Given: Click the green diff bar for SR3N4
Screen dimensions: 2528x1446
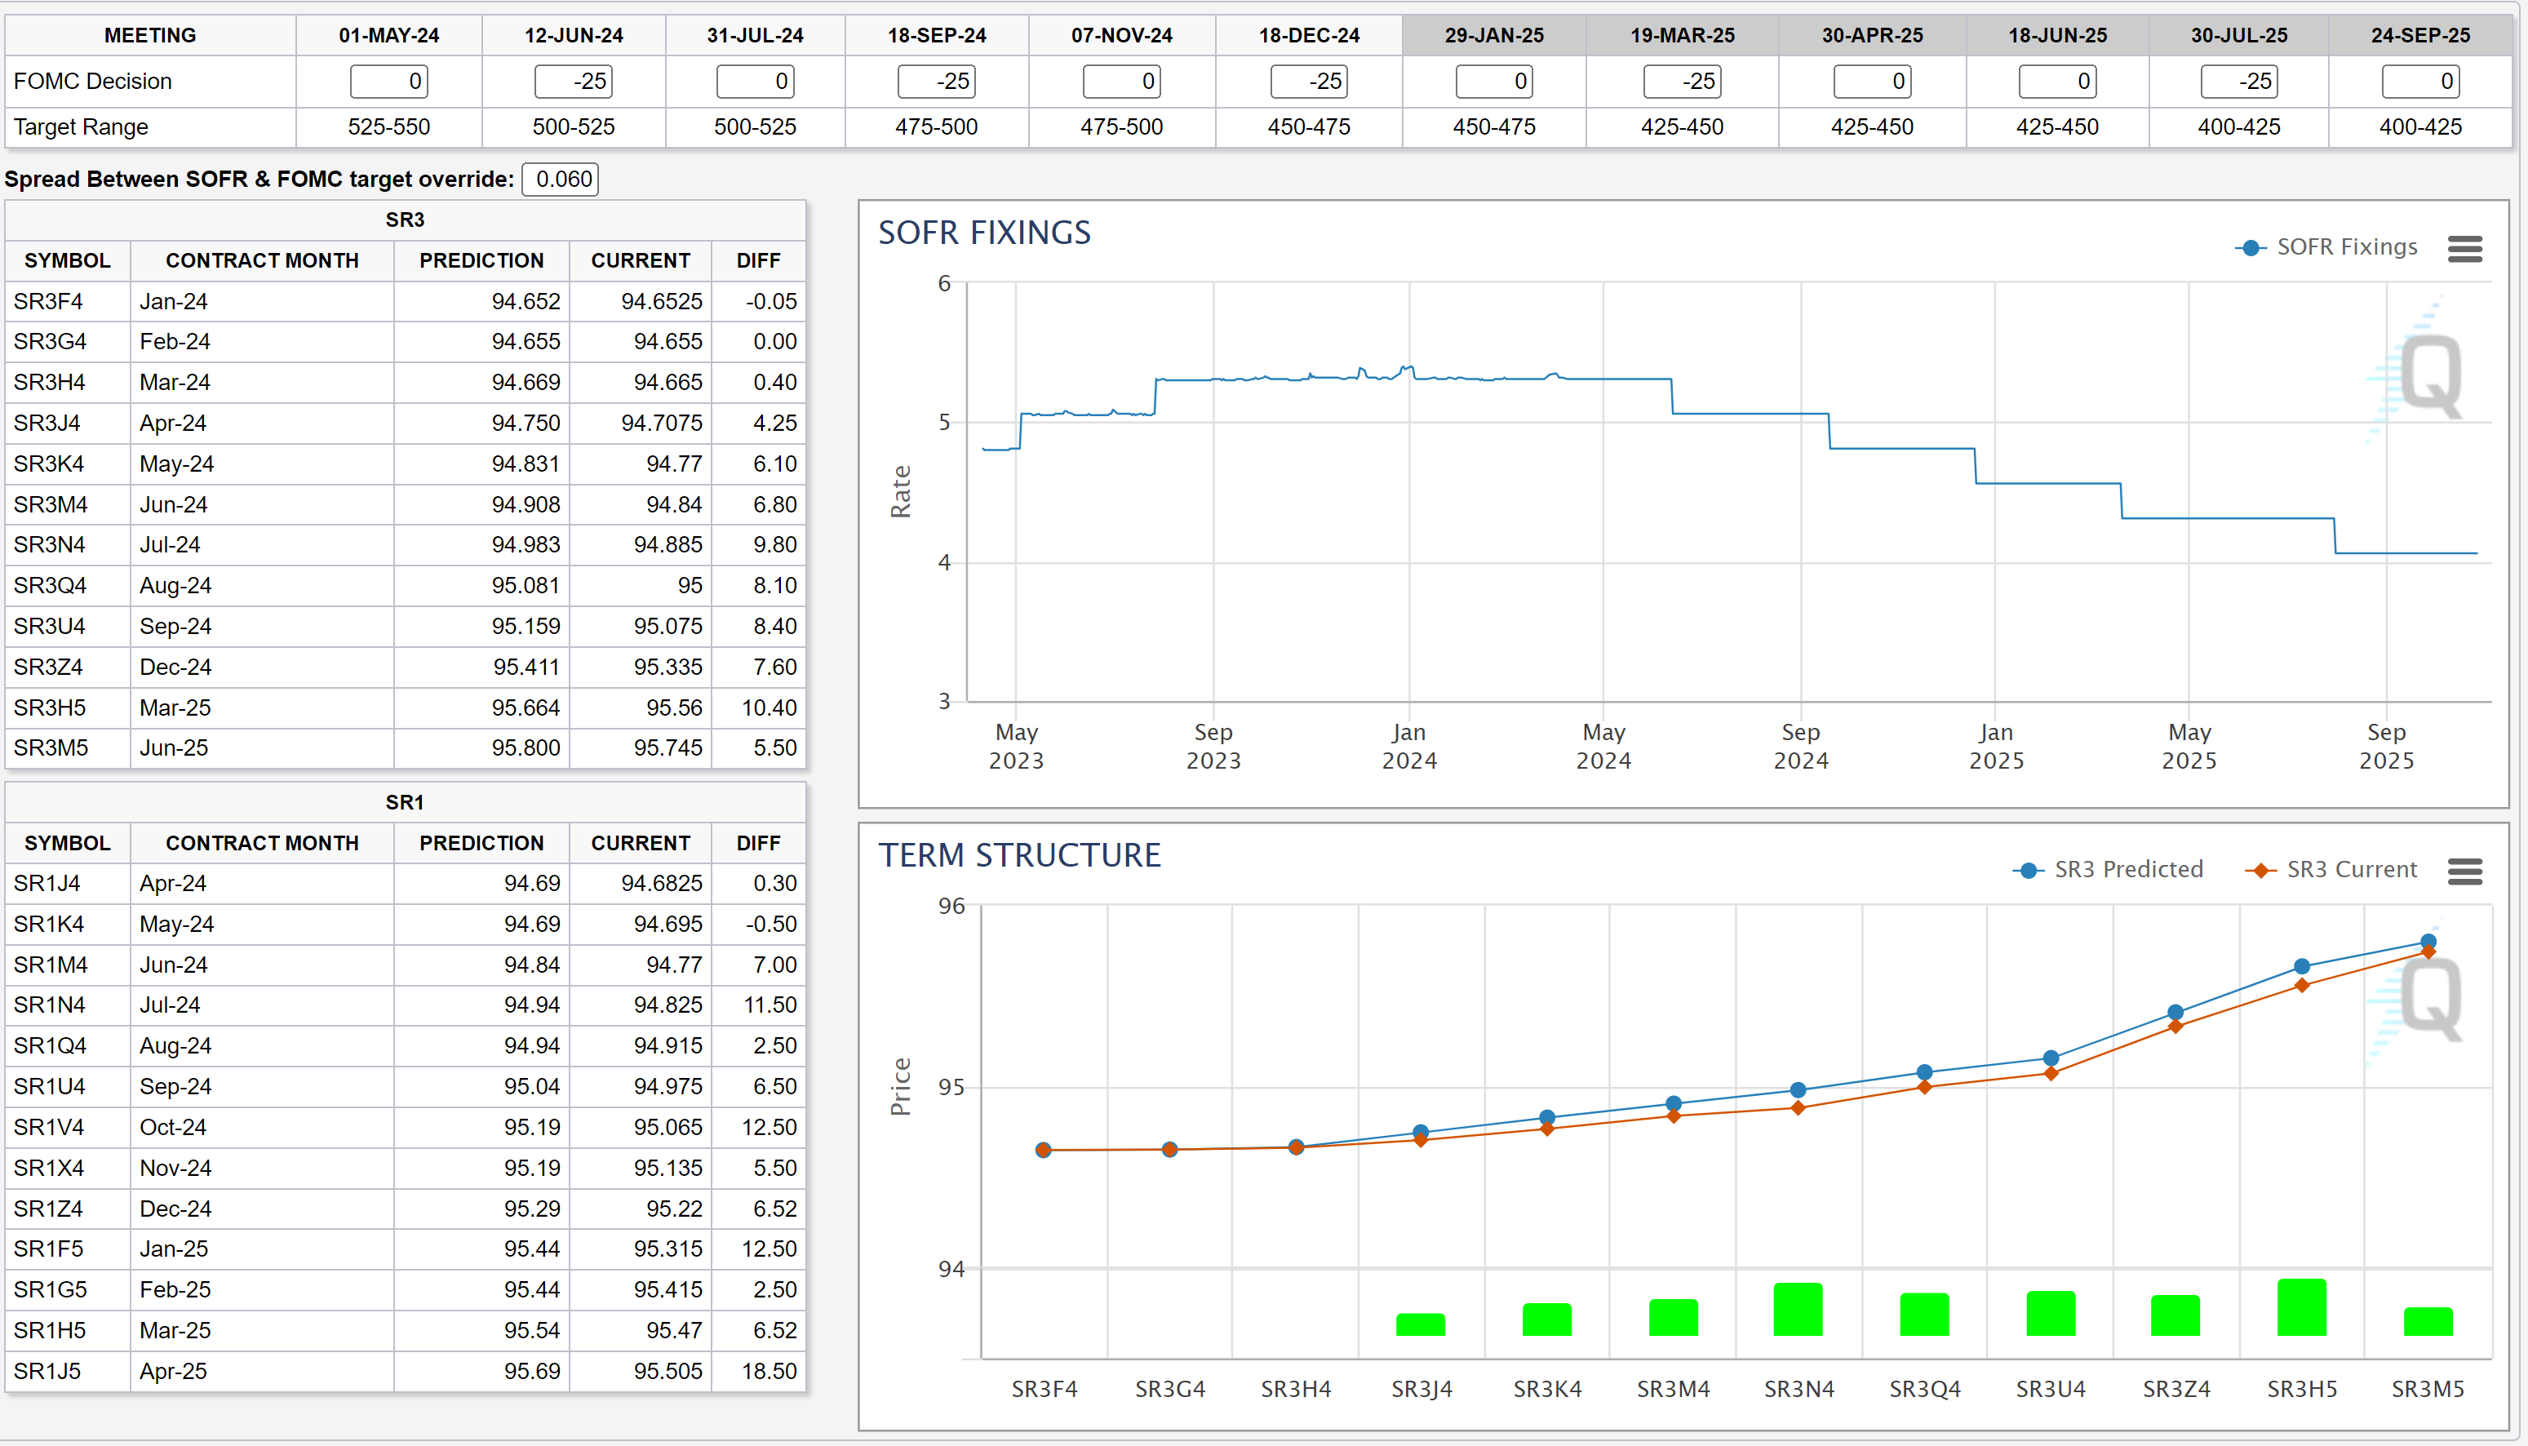Looking at the screenshot, I should (1797, 1310).
